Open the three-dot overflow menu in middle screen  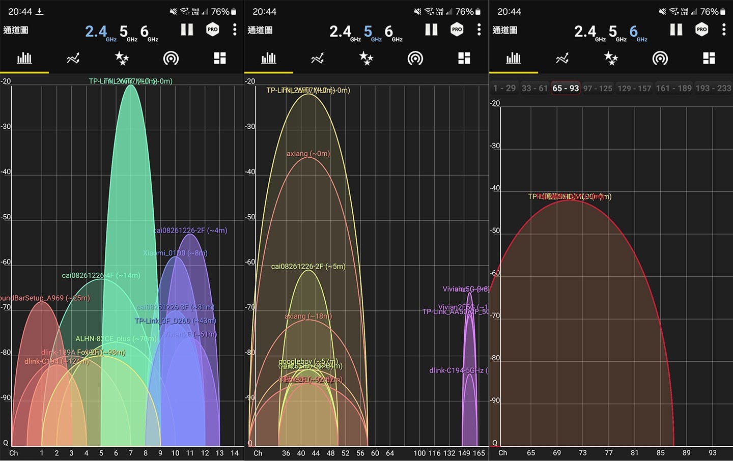tap(479, 30)
